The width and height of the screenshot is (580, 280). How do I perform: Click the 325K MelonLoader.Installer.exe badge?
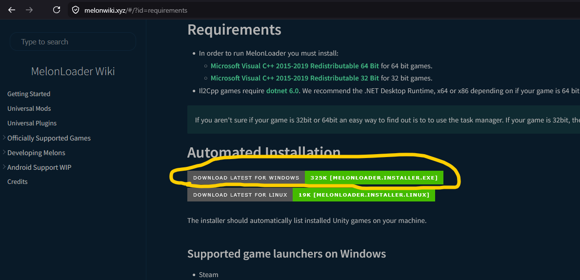(x=374, y=178)
